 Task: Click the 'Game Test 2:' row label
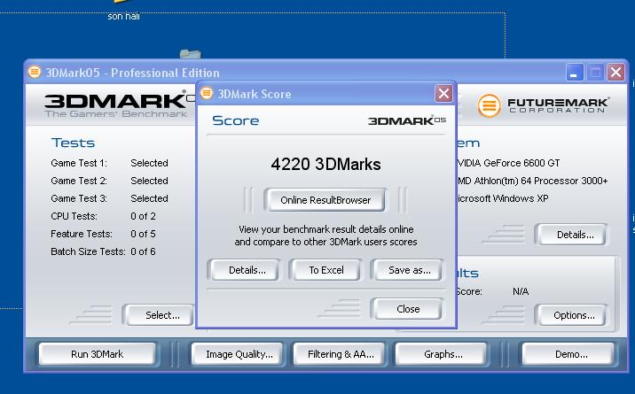79,181
